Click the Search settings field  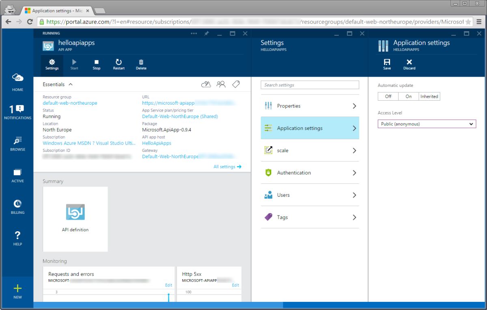[310, 85]
